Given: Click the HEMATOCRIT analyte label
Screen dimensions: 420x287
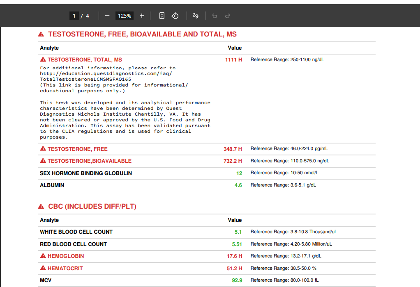Looking at the screenshot, I should pos(65,268).
